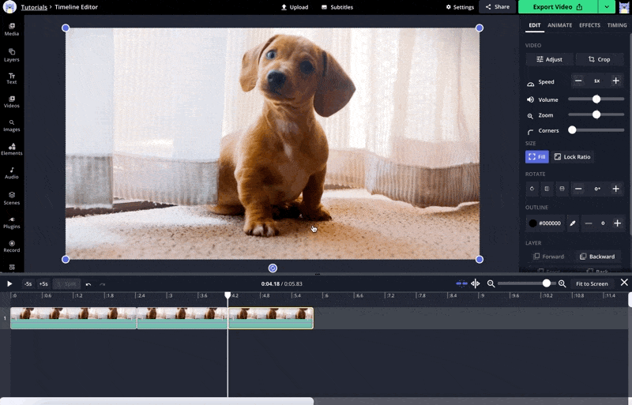Switch to the Animate tab
This screenshot has height=405, width=632.
coord(559,25)
